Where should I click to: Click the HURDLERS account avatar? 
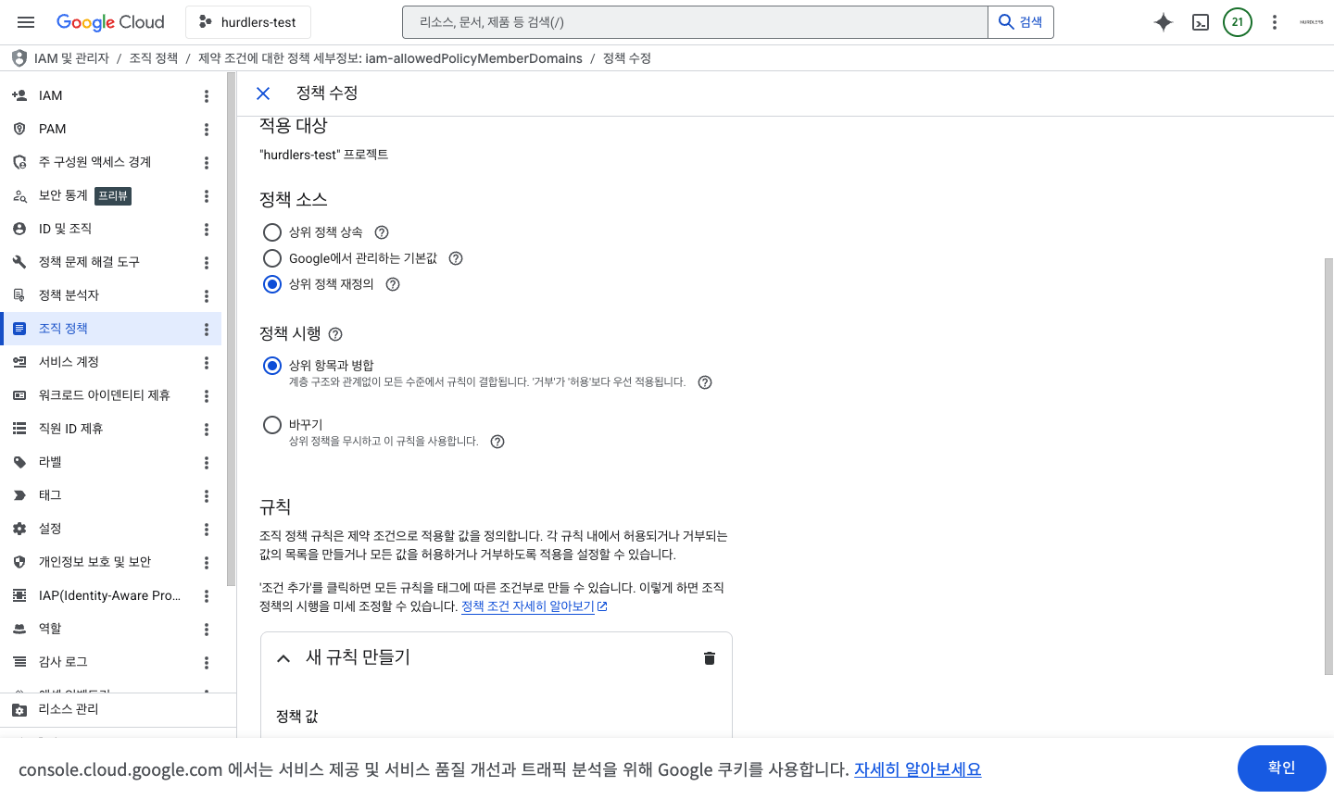click(1311, 22)
